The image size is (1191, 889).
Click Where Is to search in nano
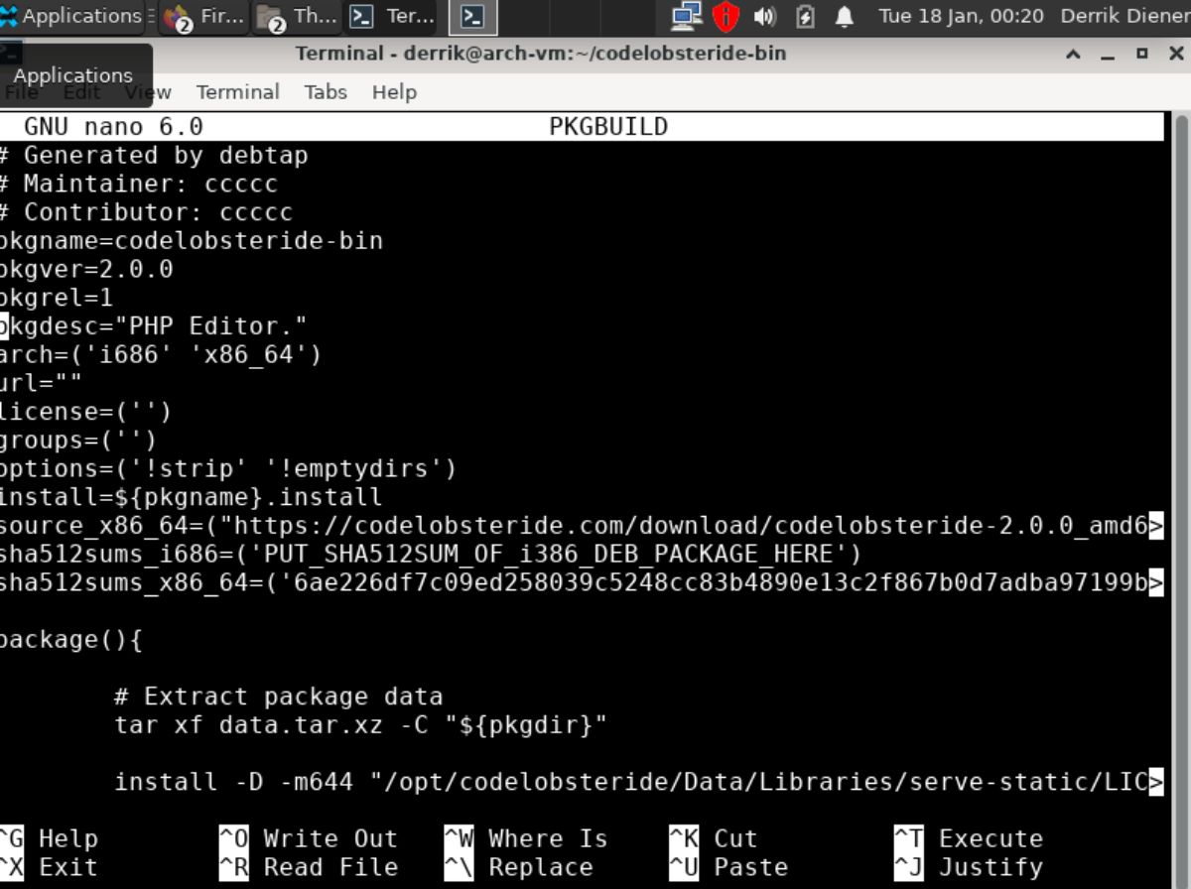coord(546,838)
